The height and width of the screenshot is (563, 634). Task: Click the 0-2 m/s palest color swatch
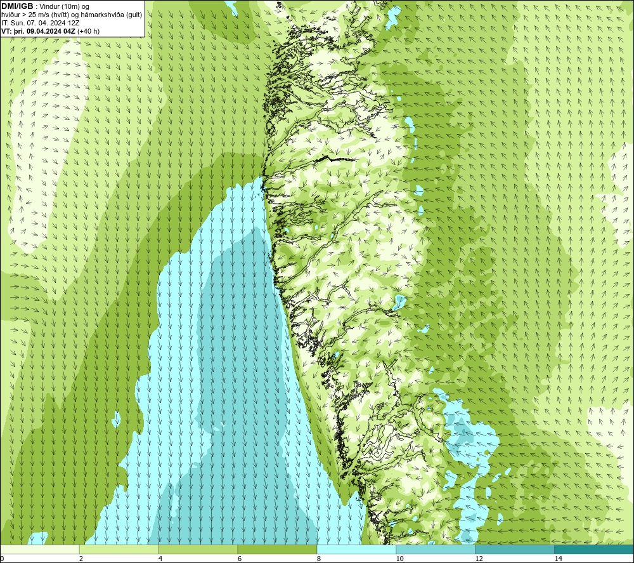39,549
